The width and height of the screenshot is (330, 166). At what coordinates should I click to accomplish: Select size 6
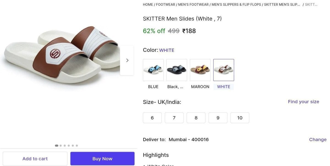tap(152, 118)
